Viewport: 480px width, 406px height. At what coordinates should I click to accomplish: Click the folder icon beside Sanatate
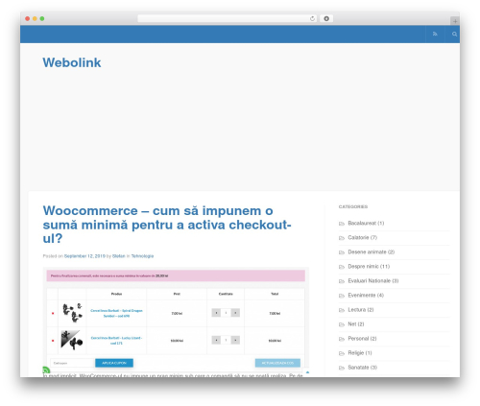(x=342, y=368)
